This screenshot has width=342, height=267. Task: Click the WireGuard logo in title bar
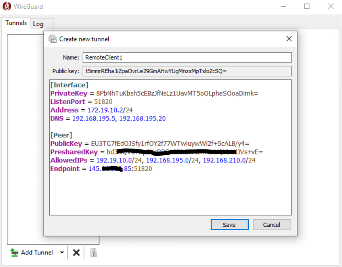pyautogui.click(x=7, y=6)
